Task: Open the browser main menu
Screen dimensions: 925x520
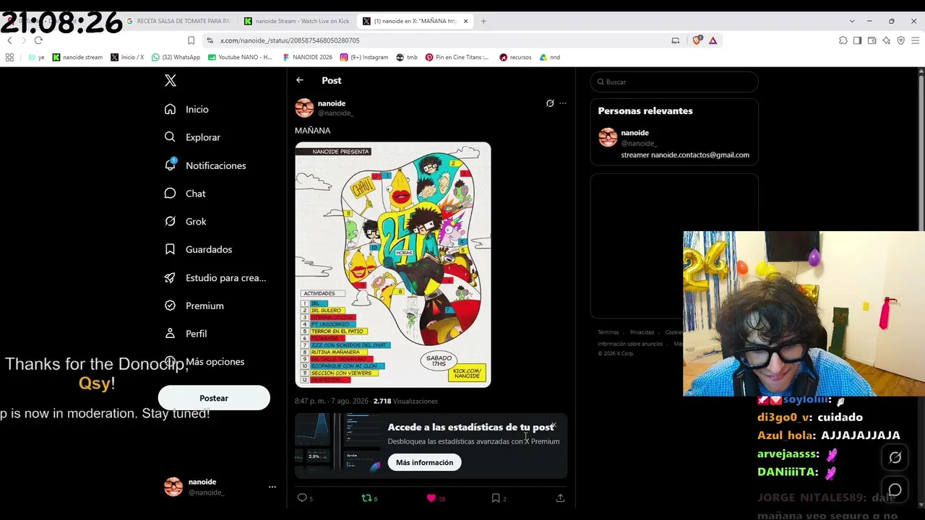Action: (x=915, y=40)
